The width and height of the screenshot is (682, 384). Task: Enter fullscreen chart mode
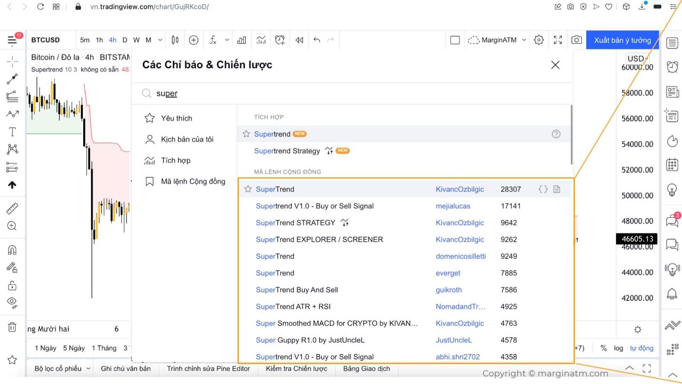tap(558, 40)
